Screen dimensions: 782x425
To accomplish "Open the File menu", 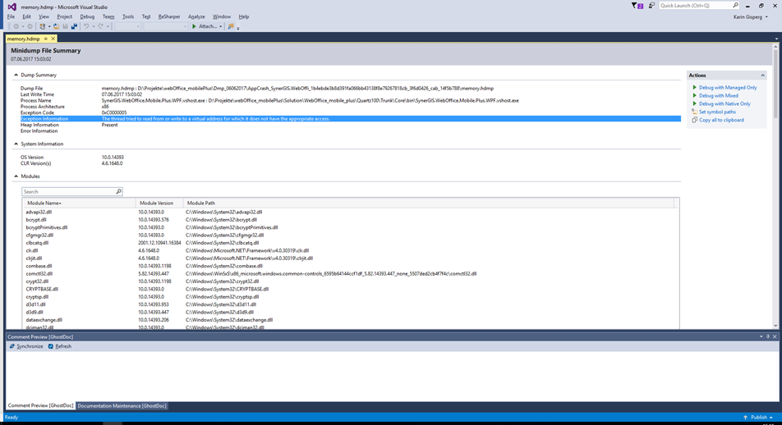I will [11, 16].
